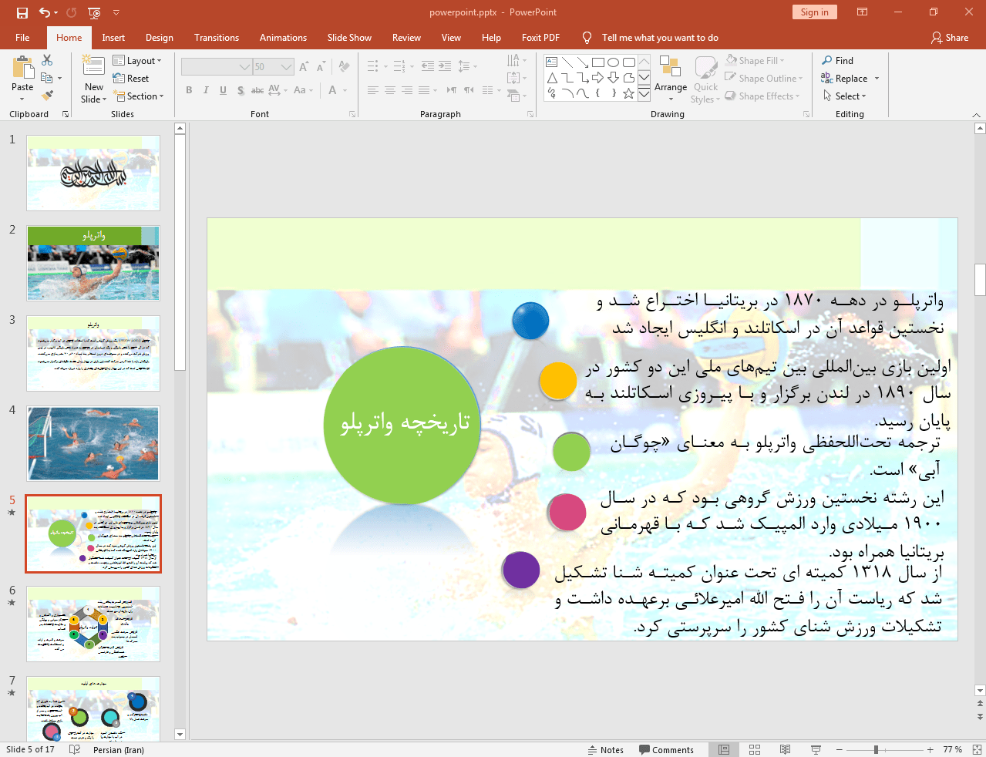Check spelling icon in status bar

click(x=75, y=749)
